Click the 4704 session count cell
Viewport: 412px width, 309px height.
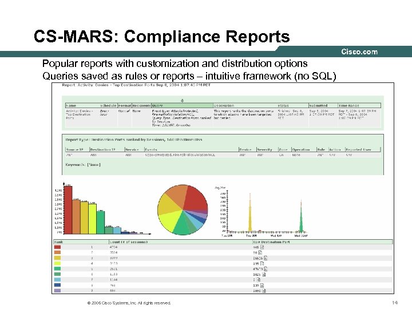(x=113, y=247)
